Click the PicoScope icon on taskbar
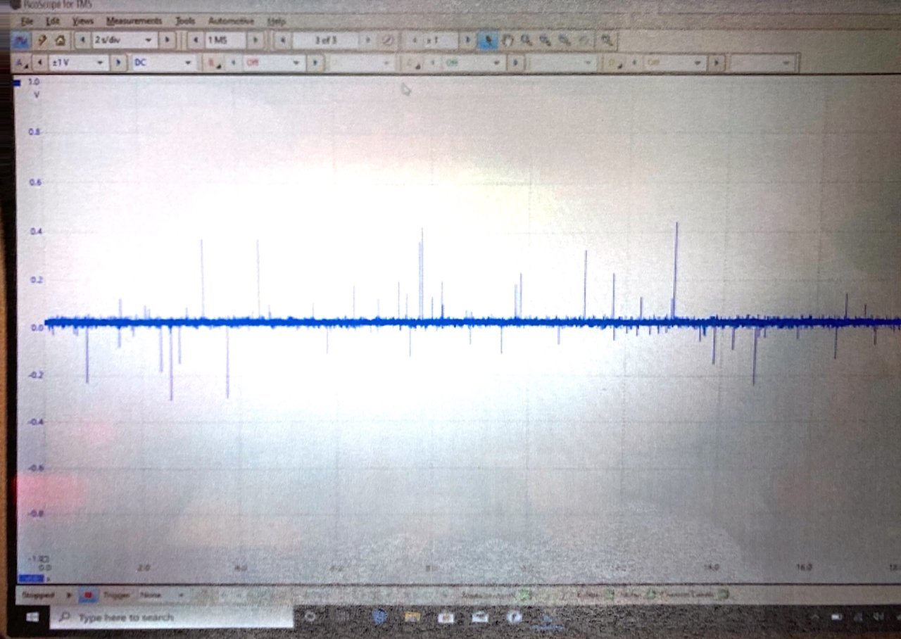This screenshot has height=639, width=901. [548, 619]
